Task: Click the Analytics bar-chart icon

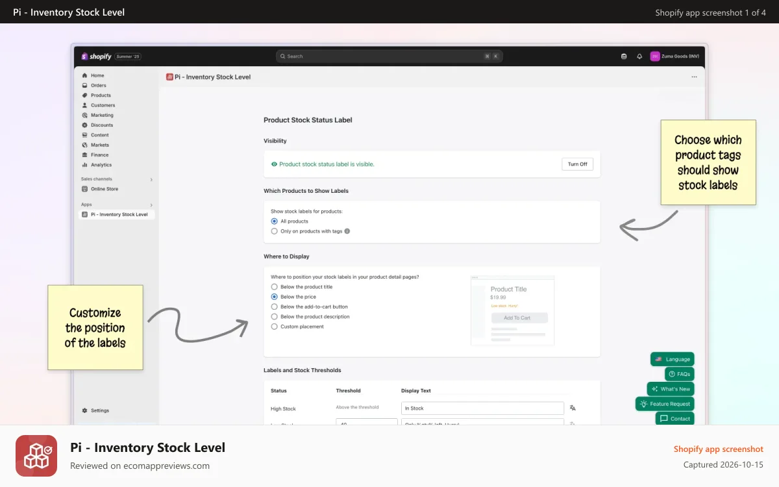Action: 84,165
